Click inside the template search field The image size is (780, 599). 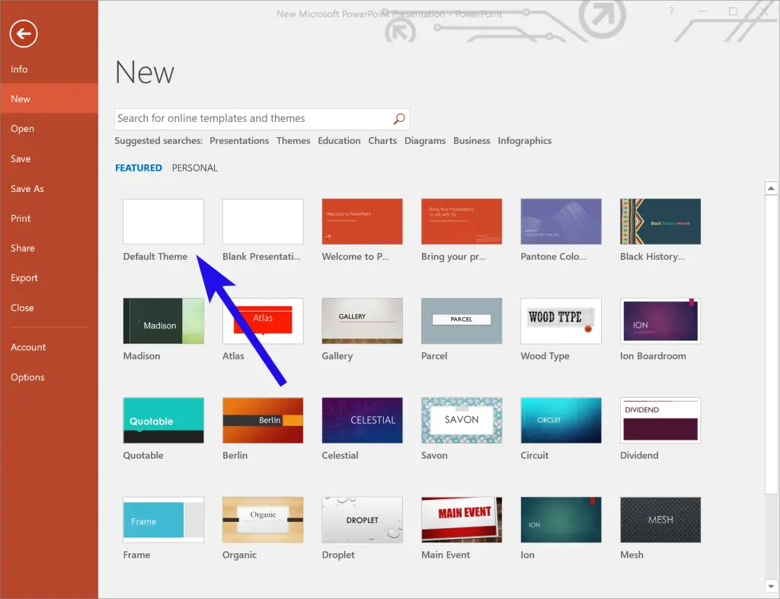coord(251,119)
